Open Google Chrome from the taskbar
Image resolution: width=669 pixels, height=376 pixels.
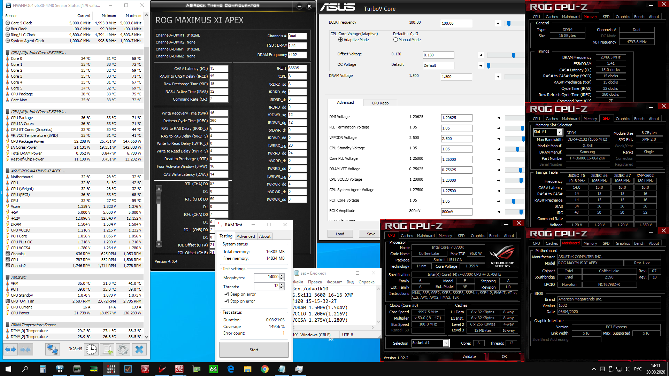pyautogui.click(x=264, y=369)
